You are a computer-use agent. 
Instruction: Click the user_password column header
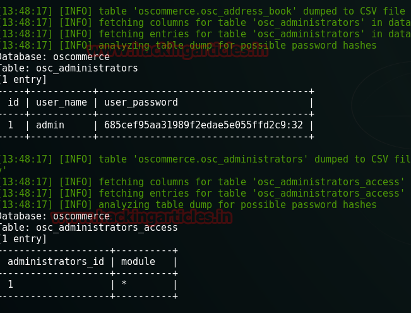click(141, 102)
